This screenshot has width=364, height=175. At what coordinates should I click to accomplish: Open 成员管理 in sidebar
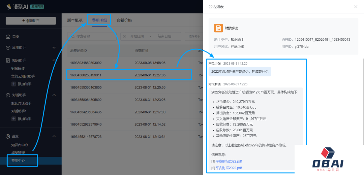[x=18, y=152]
